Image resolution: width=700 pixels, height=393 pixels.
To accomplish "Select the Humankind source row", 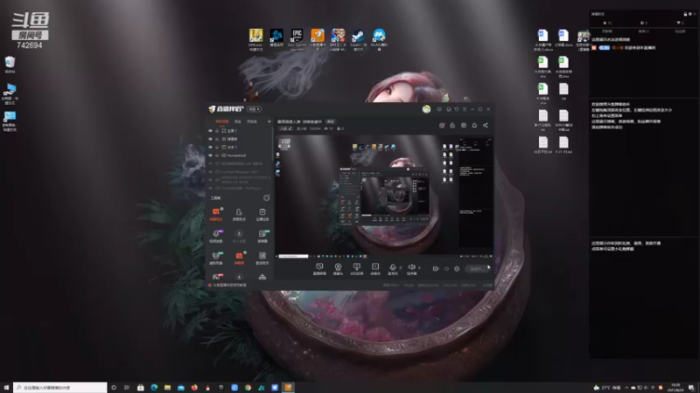I will click(240, 155).
